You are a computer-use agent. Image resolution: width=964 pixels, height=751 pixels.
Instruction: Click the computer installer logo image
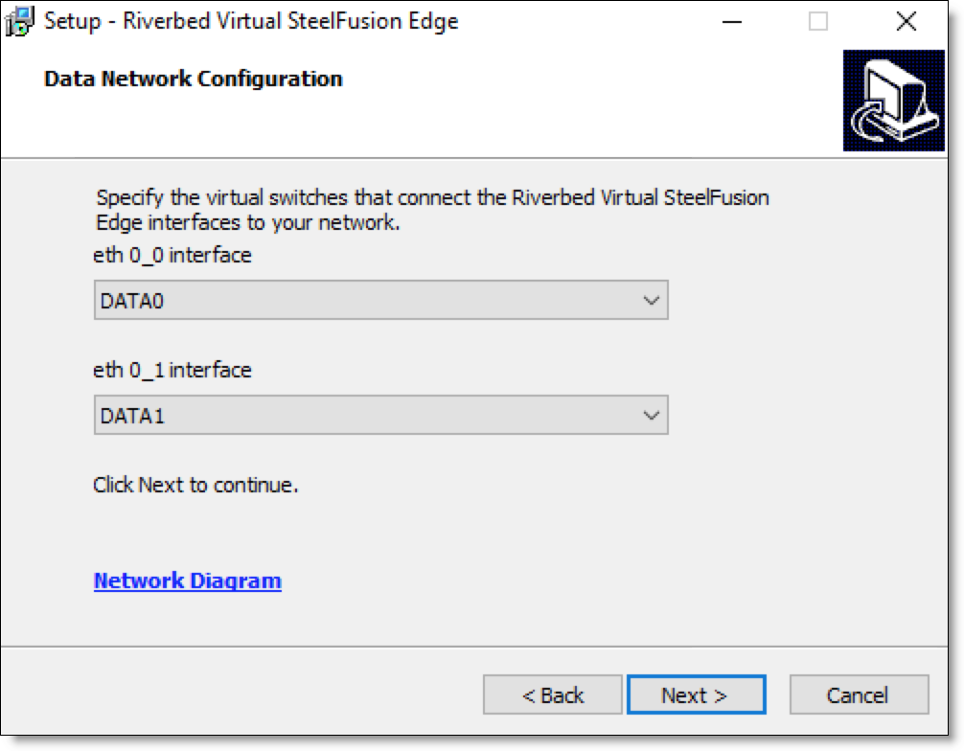click(893, 101)
